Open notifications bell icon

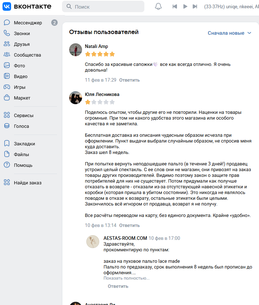pos(158,6)
